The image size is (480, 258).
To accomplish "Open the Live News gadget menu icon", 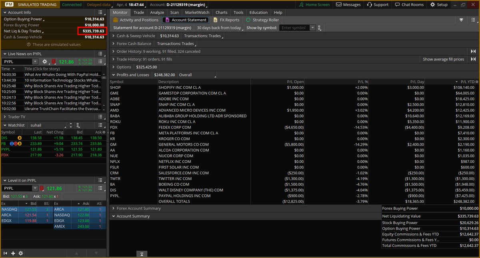I will 101,54.
